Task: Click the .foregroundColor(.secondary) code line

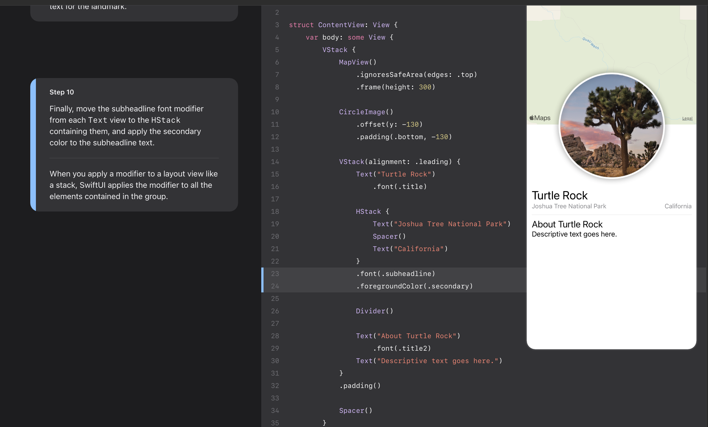Action: (414, 286)
